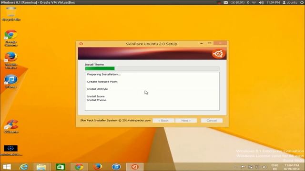Click the skinpacks.com copyright text
Image resolution: width=305 pixels, height=171 pixels.
[115, 120]
